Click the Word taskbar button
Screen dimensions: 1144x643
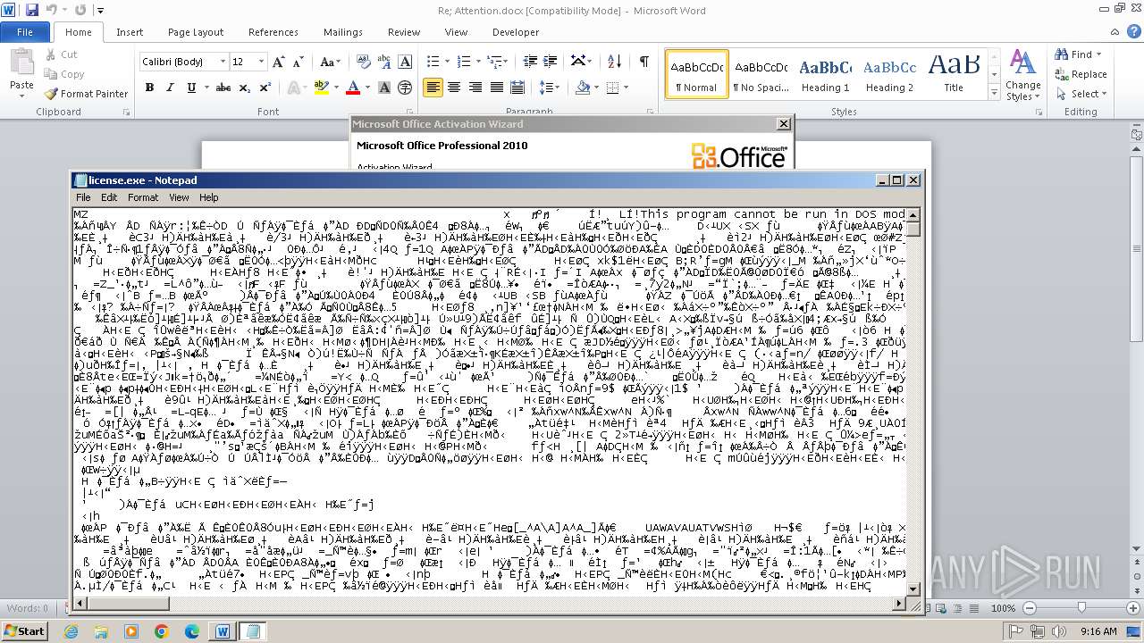coord(223,630)
